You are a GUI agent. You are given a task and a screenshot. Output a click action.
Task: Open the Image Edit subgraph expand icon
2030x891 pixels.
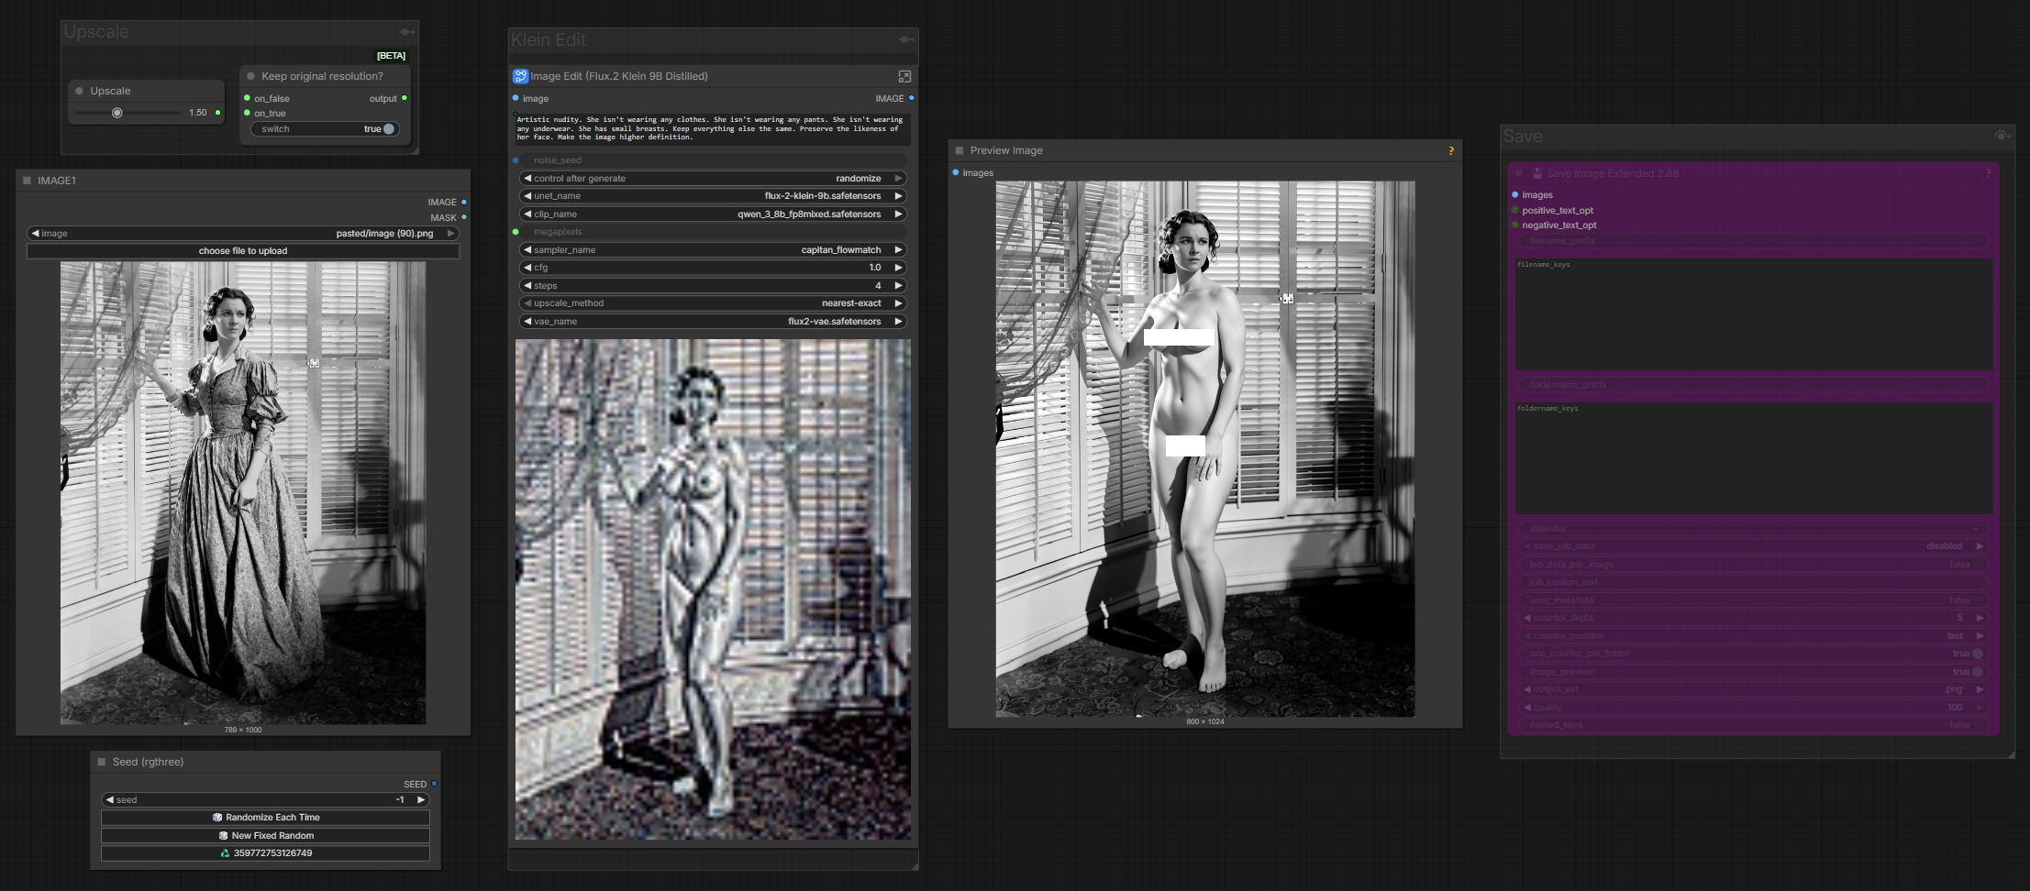904,76
